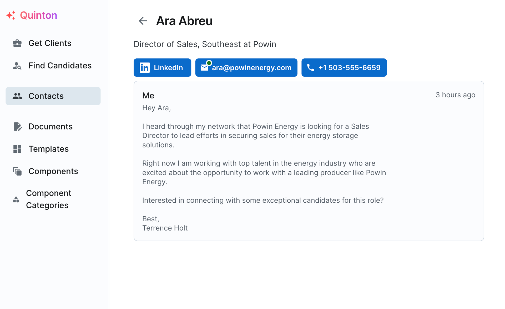Click the message card from Me
Viewport: 505px width, 309px height.
(309, 161)
